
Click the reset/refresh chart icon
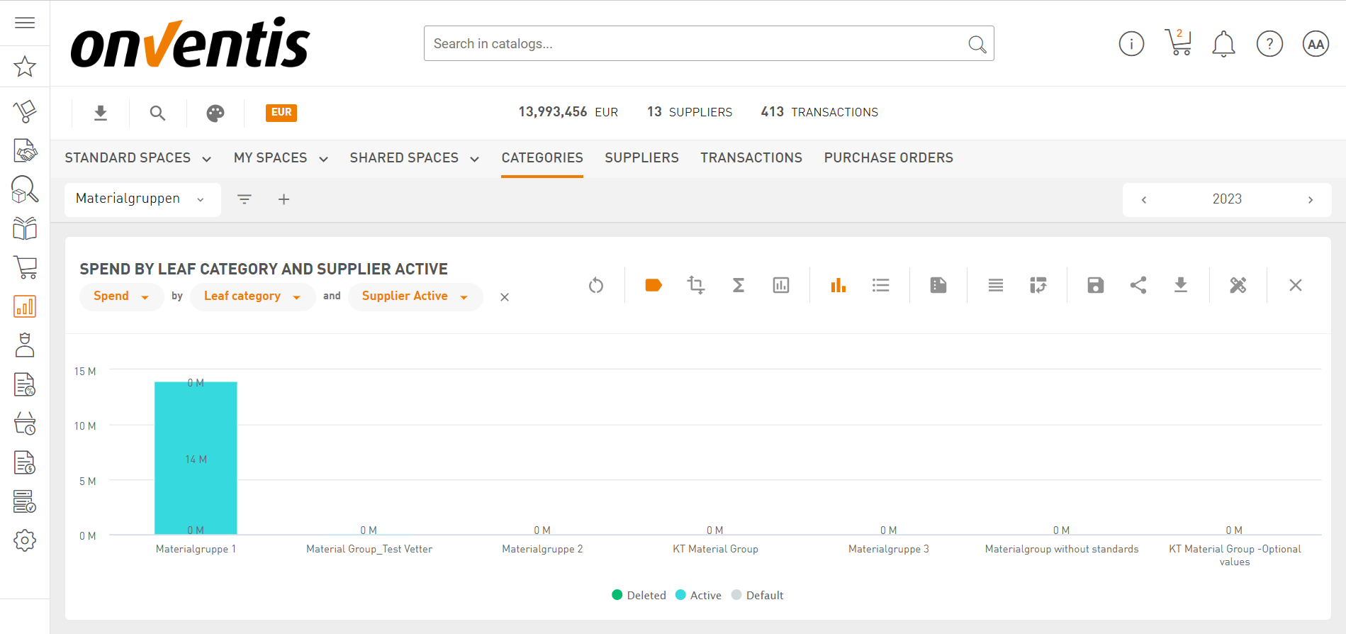coord(596,285)
